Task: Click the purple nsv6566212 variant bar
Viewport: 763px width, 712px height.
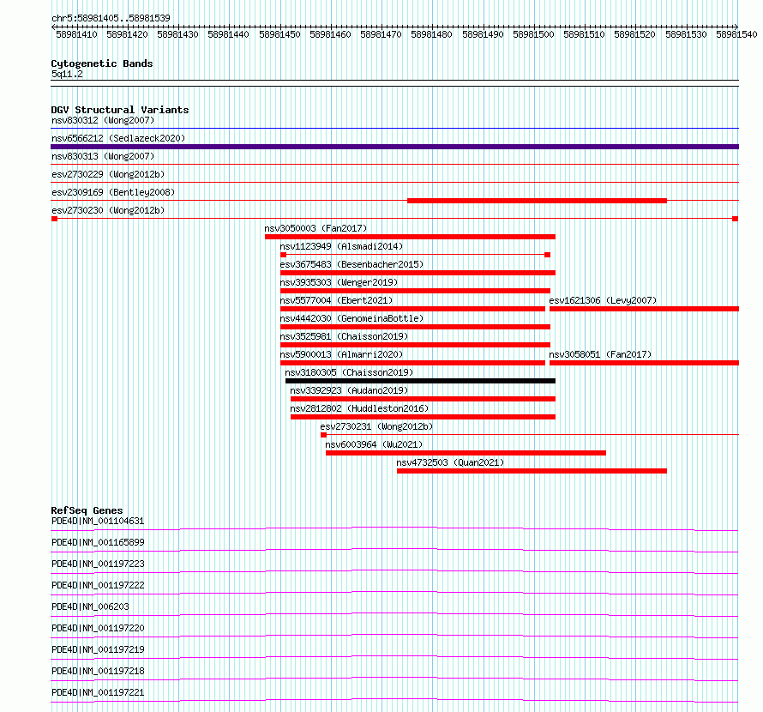Action: pyautogui.click(x=394, y=147)
